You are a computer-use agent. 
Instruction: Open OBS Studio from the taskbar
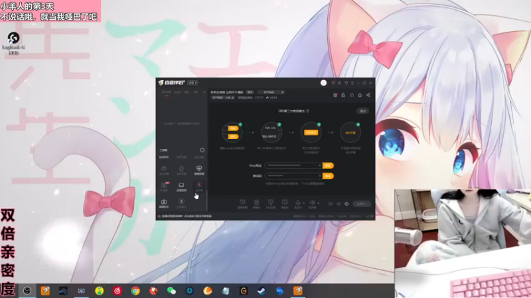tap(27, 291)
